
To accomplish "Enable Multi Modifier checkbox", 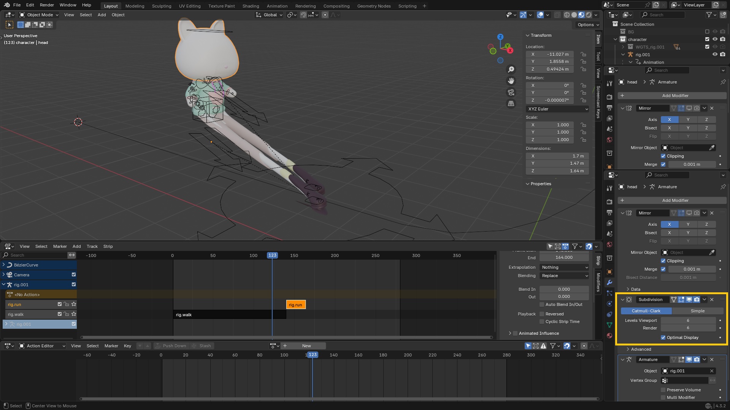I will click(x=663, y=397).
